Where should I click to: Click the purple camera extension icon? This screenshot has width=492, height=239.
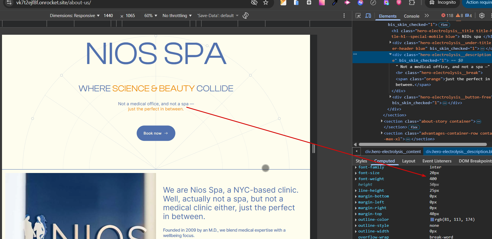[386, 3]
